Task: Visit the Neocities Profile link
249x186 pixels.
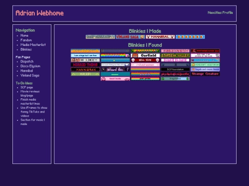Action: click(x=220, y=13)
